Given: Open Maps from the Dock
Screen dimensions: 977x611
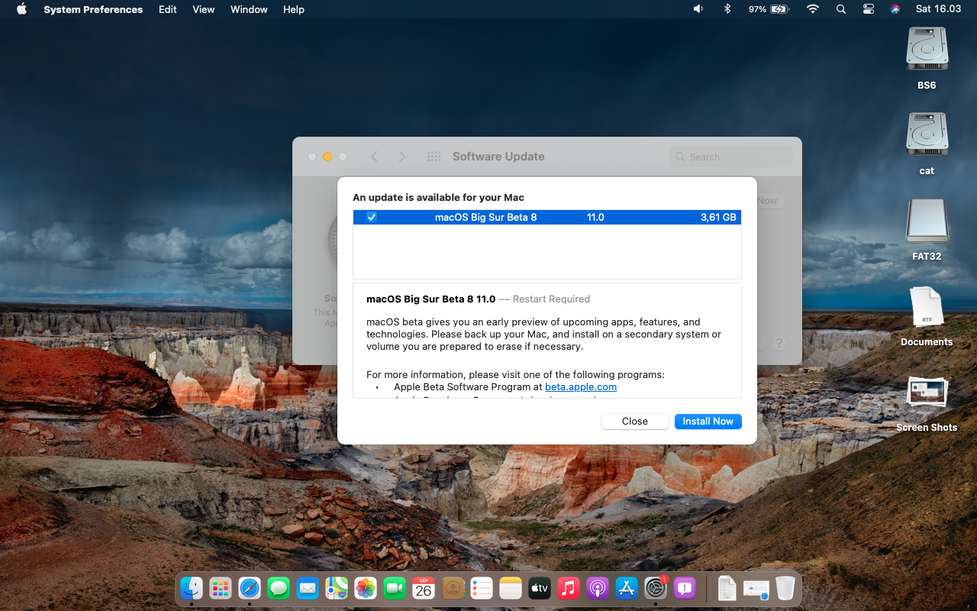Looking at the screenshot, I should tap(337, 588).
